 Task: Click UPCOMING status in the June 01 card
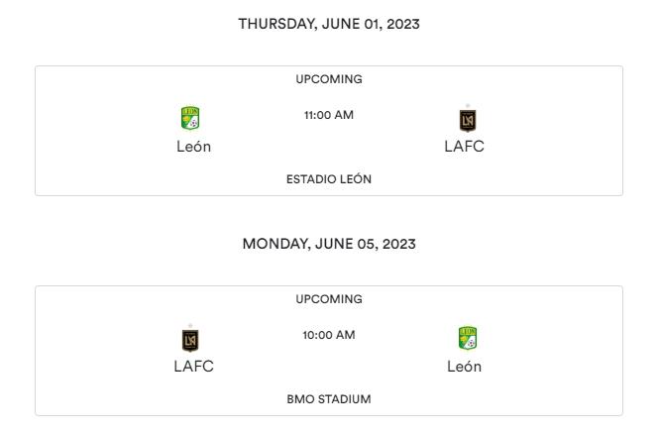(x=329, y=79)
